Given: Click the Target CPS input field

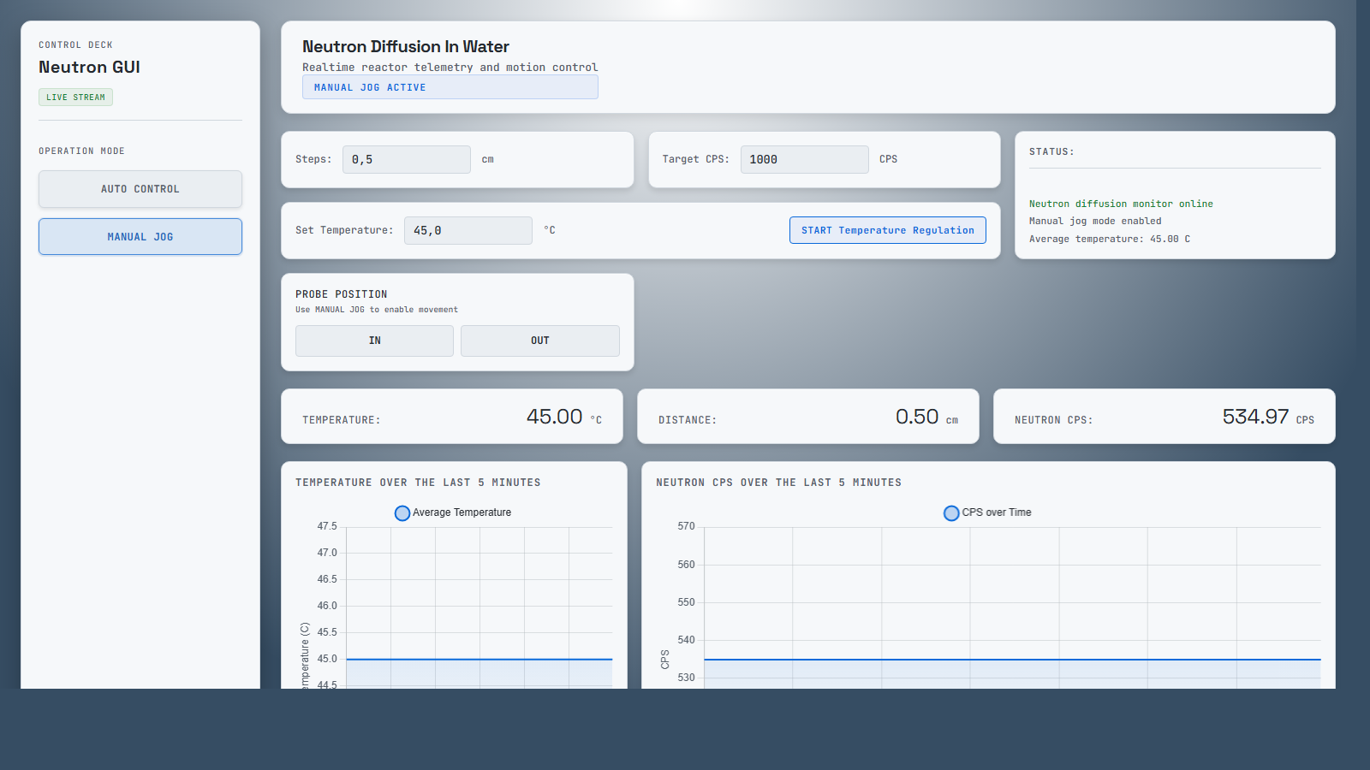Looking at the screenshot, I should [x=805, y=159].
